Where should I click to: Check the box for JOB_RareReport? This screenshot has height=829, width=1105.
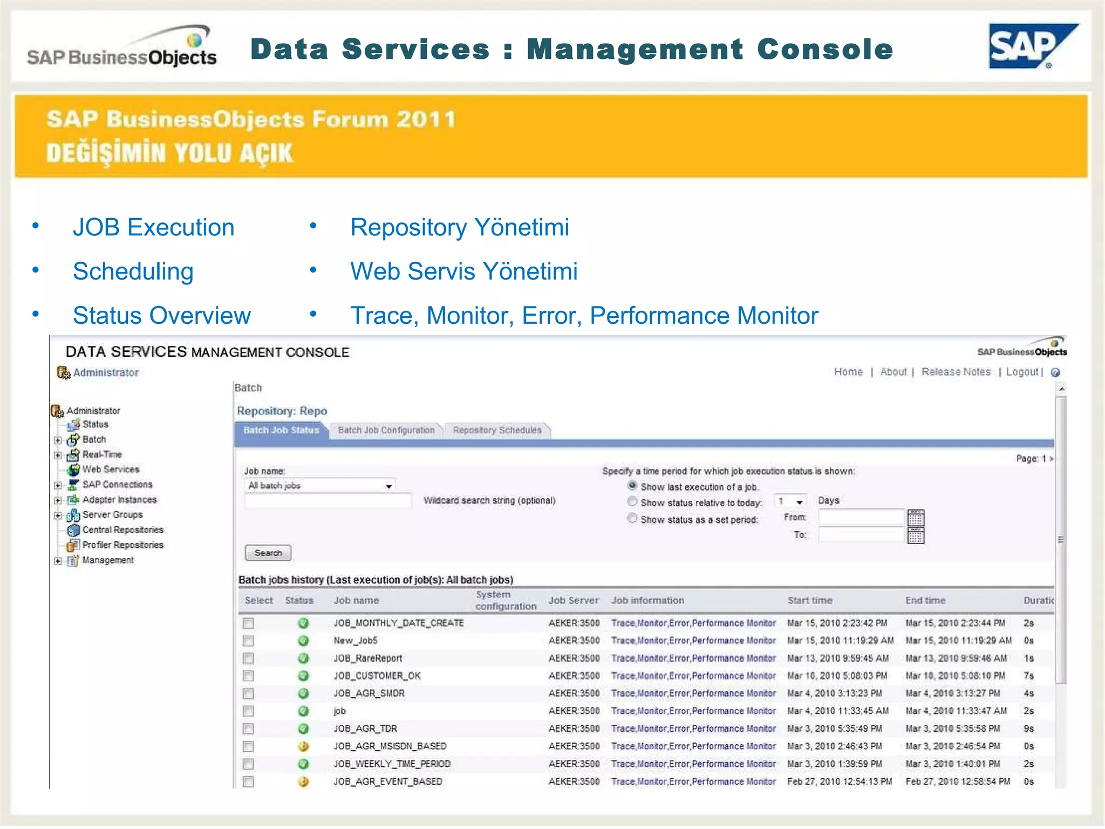248,658
